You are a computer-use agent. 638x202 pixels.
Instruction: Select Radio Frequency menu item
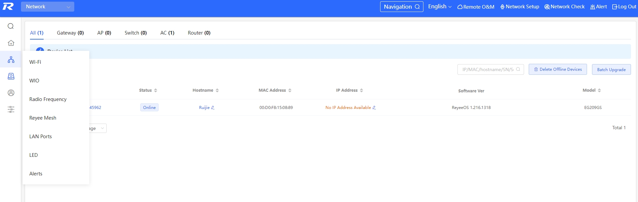click(48, 99)
